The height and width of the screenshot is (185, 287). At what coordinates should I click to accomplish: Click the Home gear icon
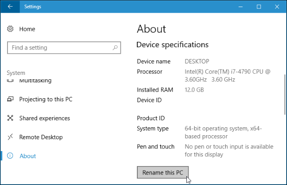tap(11, 29)
